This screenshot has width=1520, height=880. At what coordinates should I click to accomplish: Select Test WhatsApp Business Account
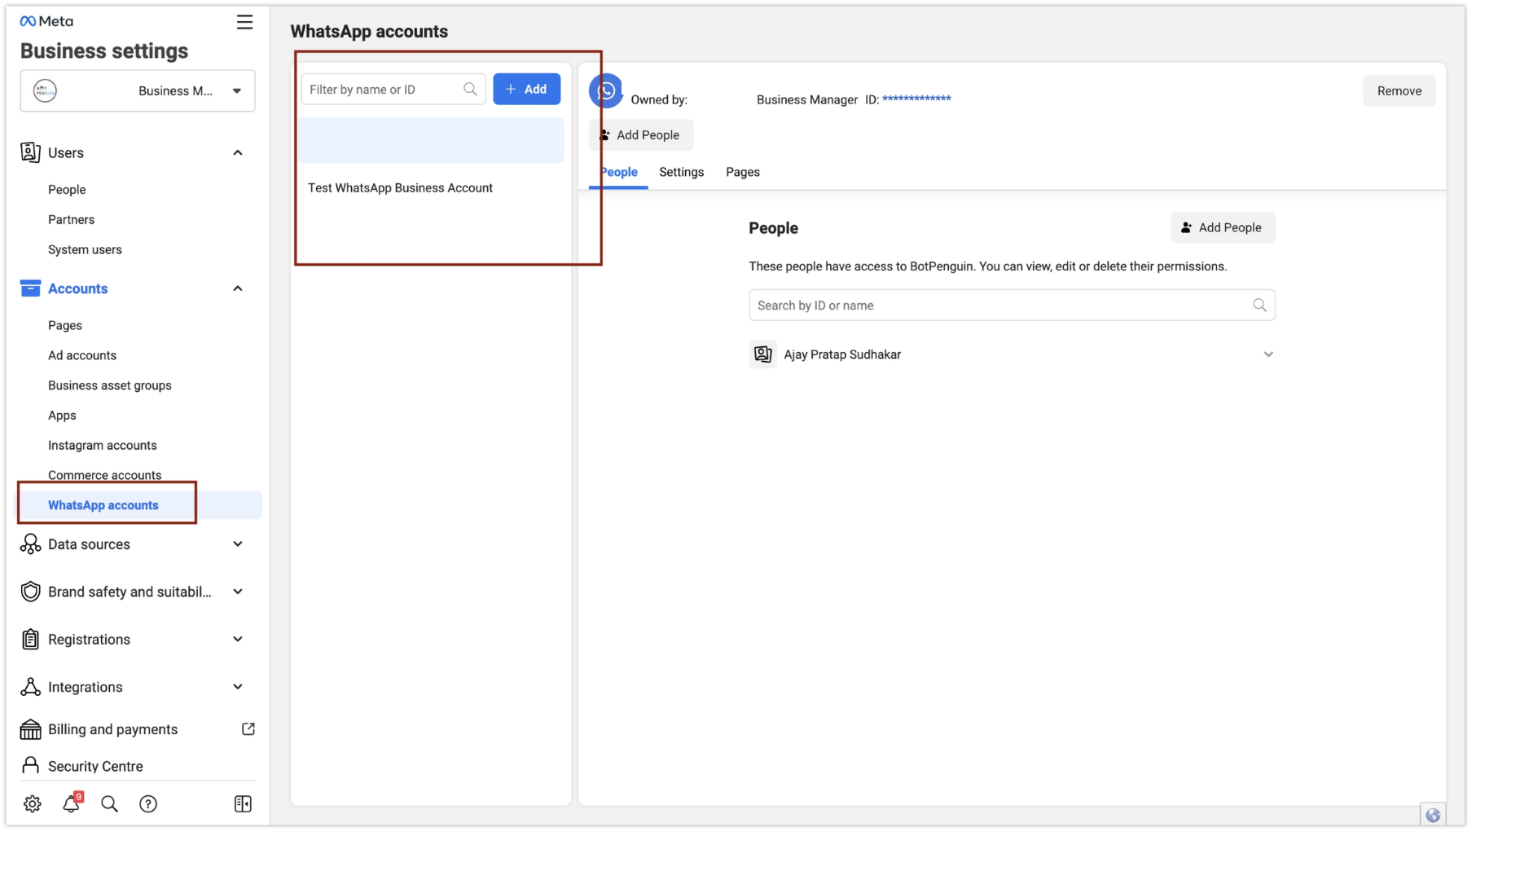pos(400,187)
